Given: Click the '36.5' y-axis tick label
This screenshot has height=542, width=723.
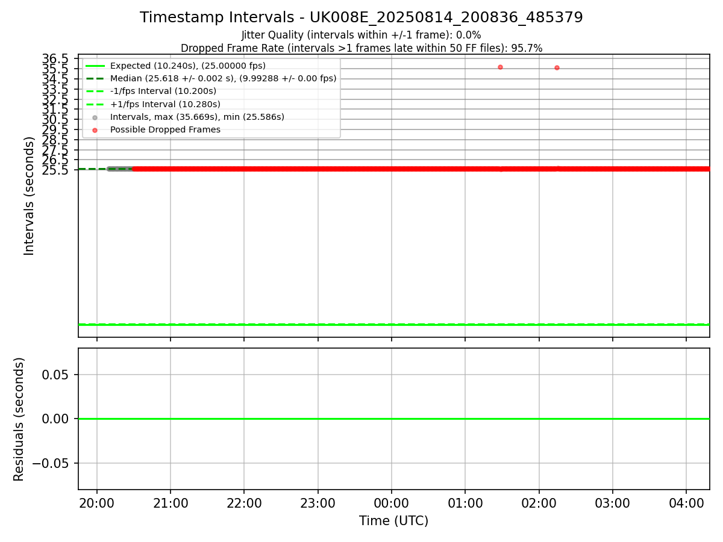Looking at the screenshot, I should (x=55, y=59).
